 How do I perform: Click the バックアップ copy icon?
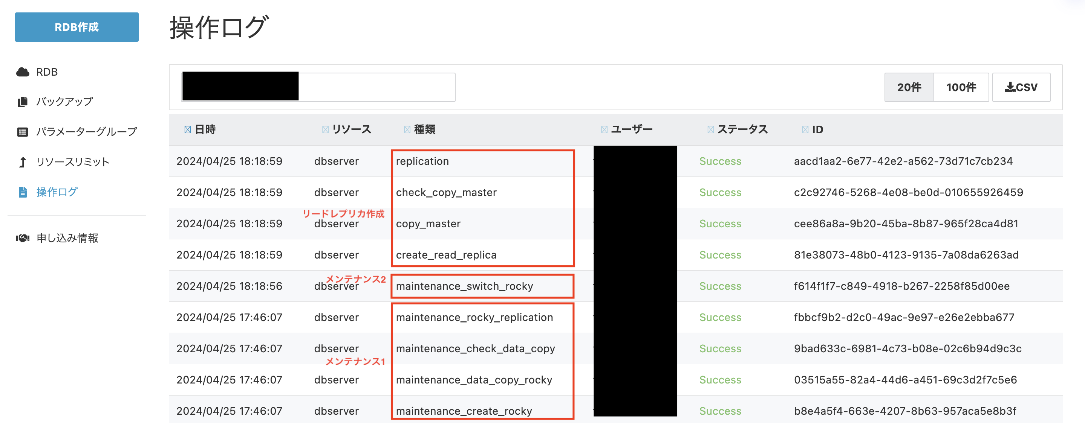pos(23,102)
